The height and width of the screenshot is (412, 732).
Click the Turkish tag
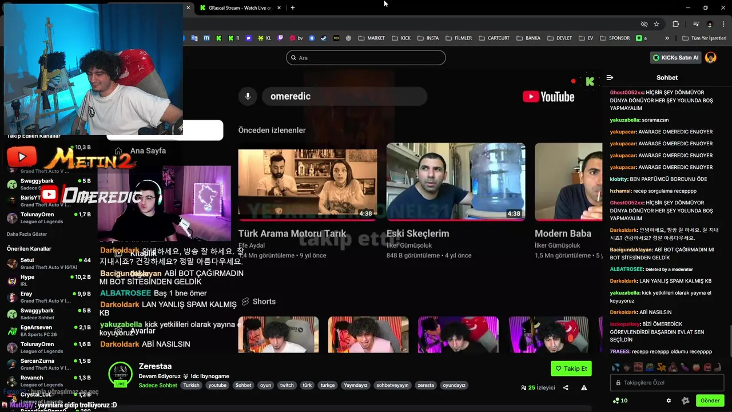click(191, 385)
